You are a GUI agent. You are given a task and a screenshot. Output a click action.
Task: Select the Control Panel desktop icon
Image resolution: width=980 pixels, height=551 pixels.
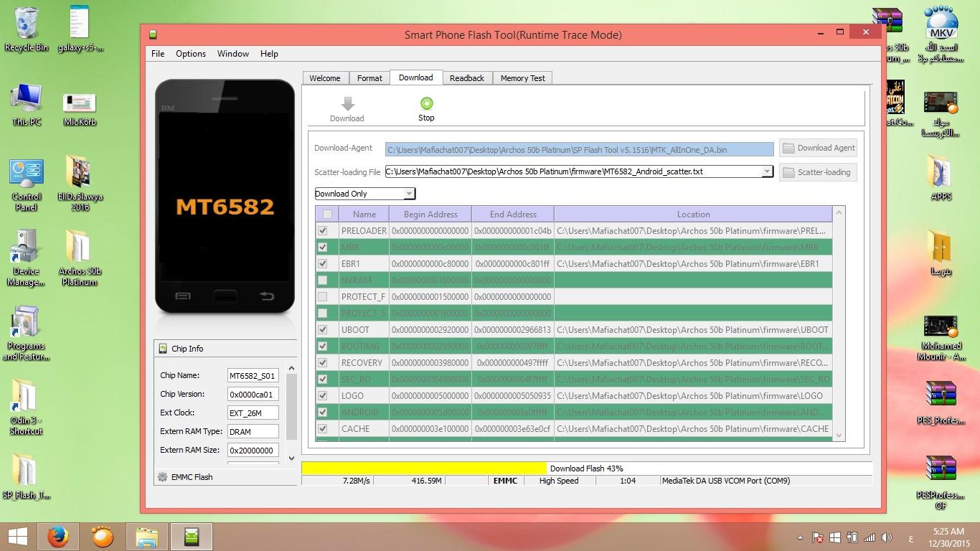[x=27, y=174]
